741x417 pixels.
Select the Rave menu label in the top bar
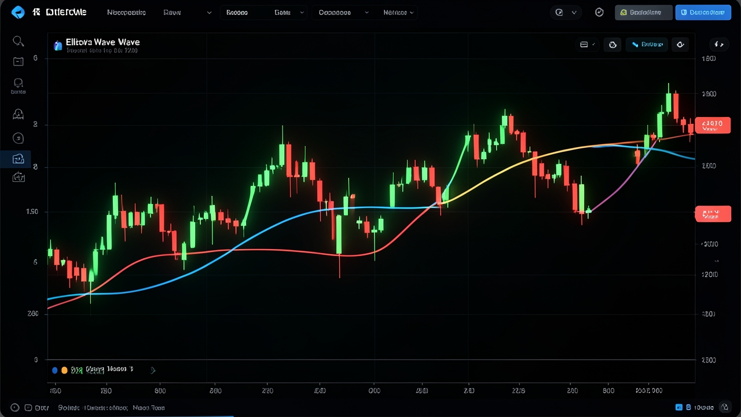tap(172, 12)
